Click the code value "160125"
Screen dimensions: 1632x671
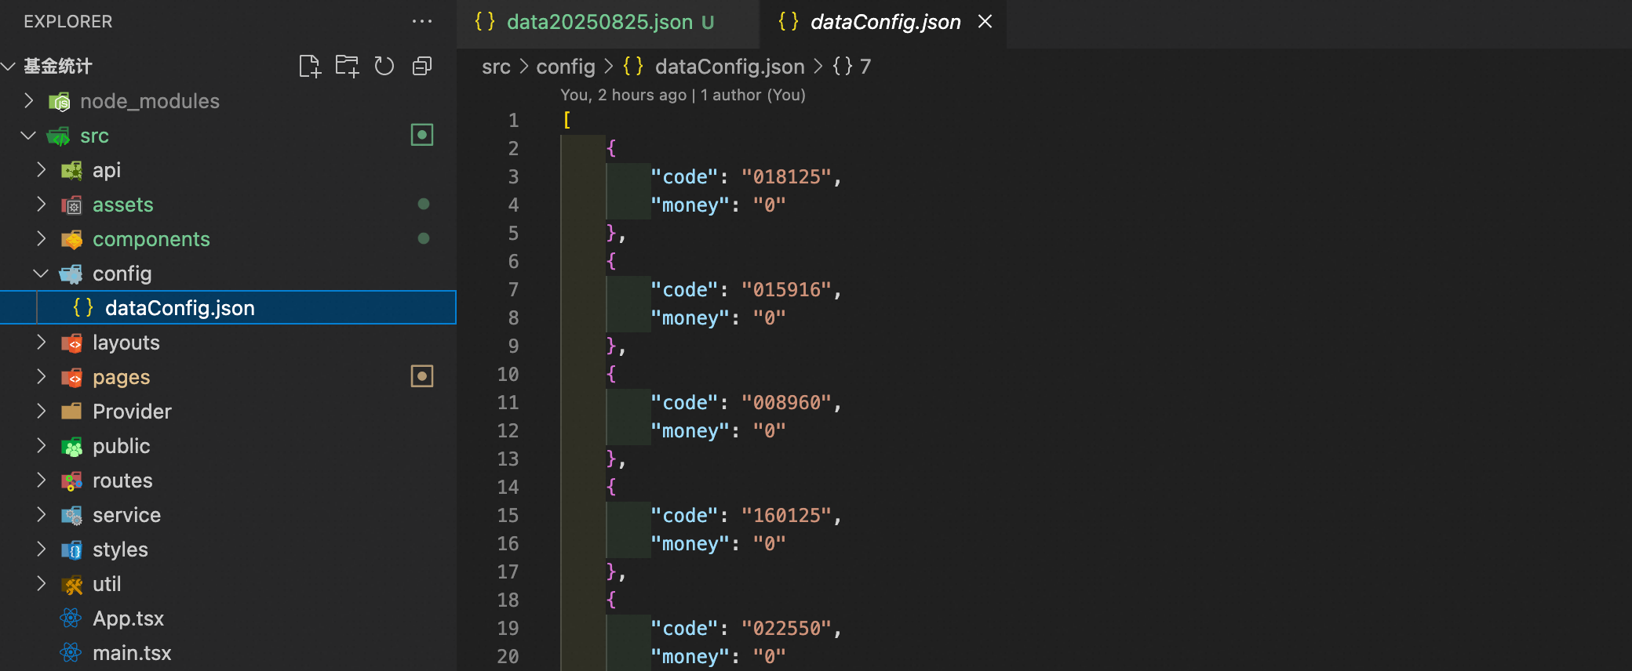[x=786, y=516]
